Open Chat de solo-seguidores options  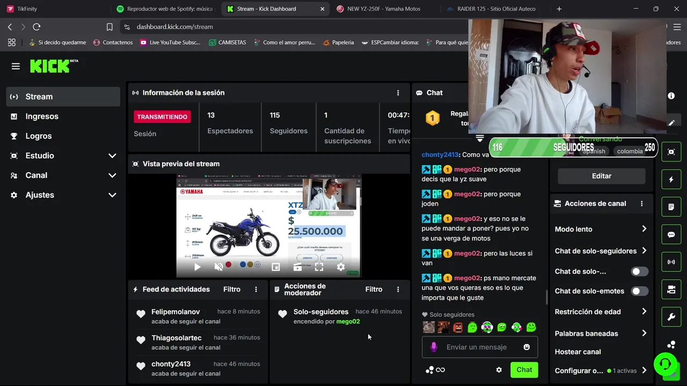click(601, 251)
